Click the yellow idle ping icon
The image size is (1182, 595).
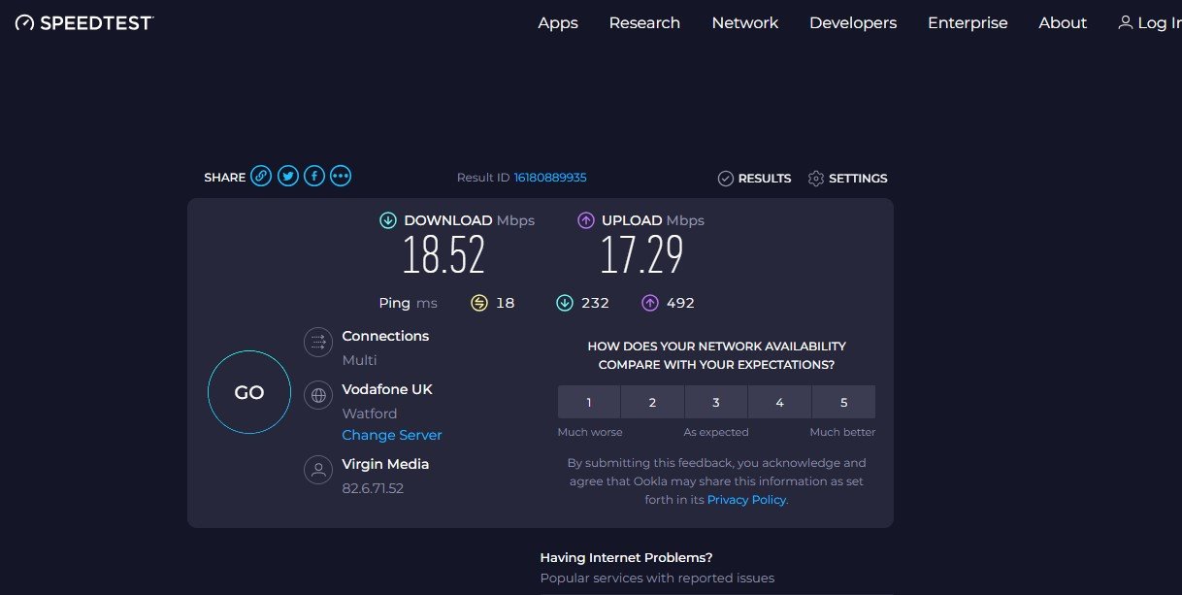(x=479, y=303)
